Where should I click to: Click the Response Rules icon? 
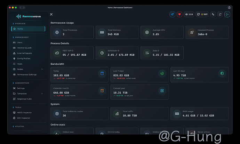tap(14, 99)
